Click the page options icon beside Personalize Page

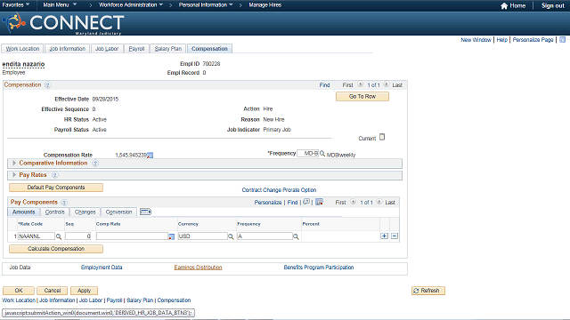tap(562, 39)
